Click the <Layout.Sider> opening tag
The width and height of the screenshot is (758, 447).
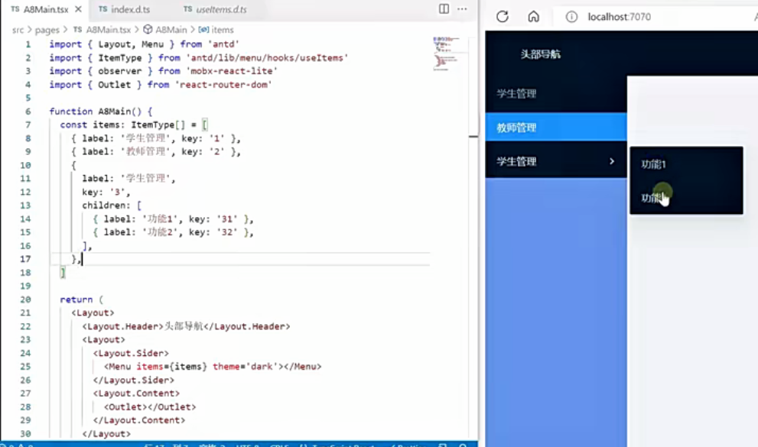point(131,353)
